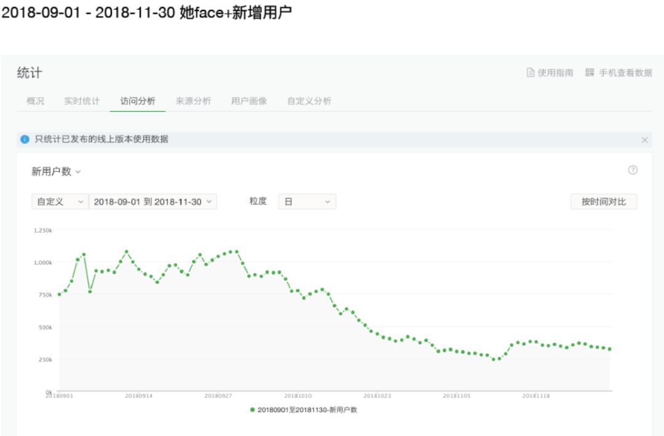Click the 只统计已发布的线上版本使用数据 notice text

coord(101,139)
